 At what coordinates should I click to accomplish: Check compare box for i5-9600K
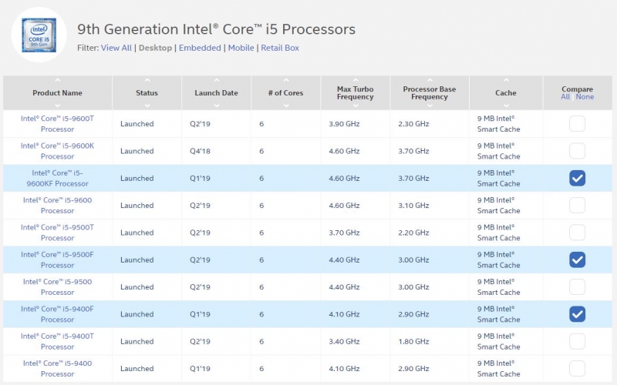point(577,151)
